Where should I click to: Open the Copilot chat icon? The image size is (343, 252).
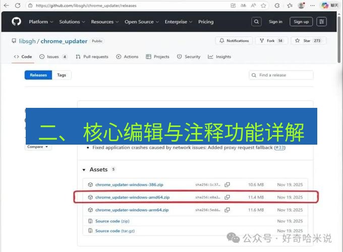[x=325, y=6]
